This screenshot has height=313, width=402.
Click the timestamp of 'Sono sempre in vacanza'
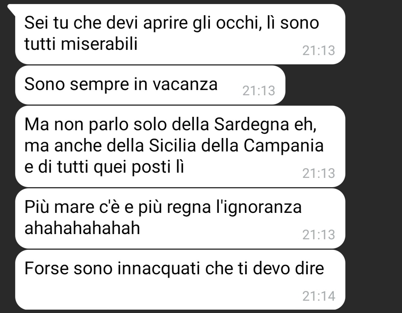[x=259, y=90]
